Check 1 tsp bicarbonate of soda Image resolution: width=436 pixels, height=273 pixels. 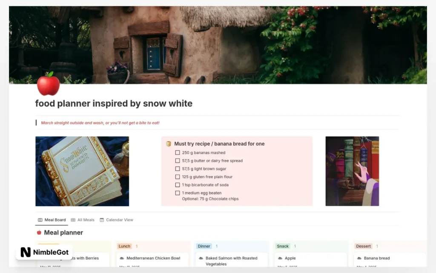[178, 185]
